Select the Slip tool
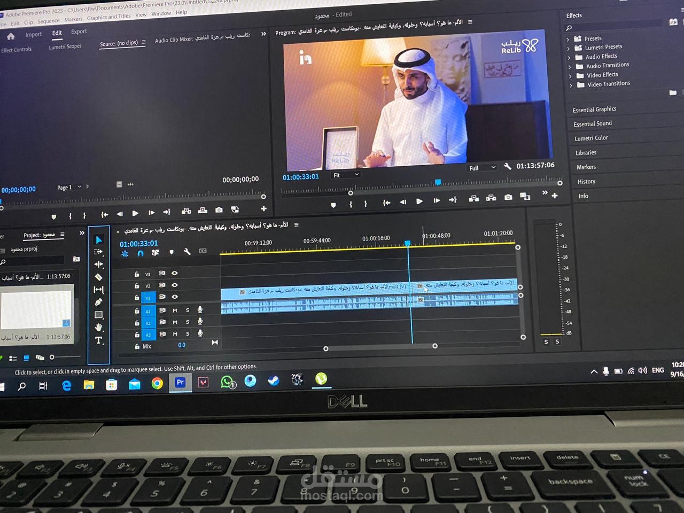The width and height of the screenshot is (684, 513). (x=99, y=290)
